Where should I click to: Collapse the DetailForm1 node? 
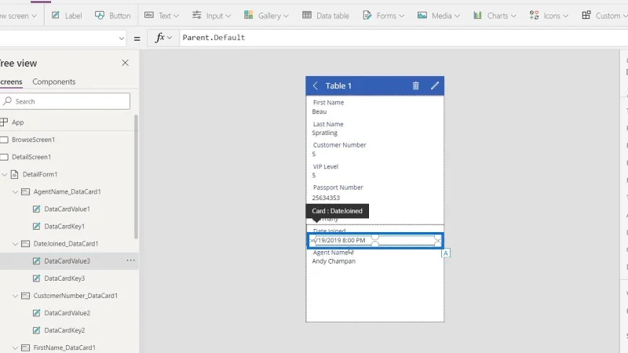pos(5,174)
